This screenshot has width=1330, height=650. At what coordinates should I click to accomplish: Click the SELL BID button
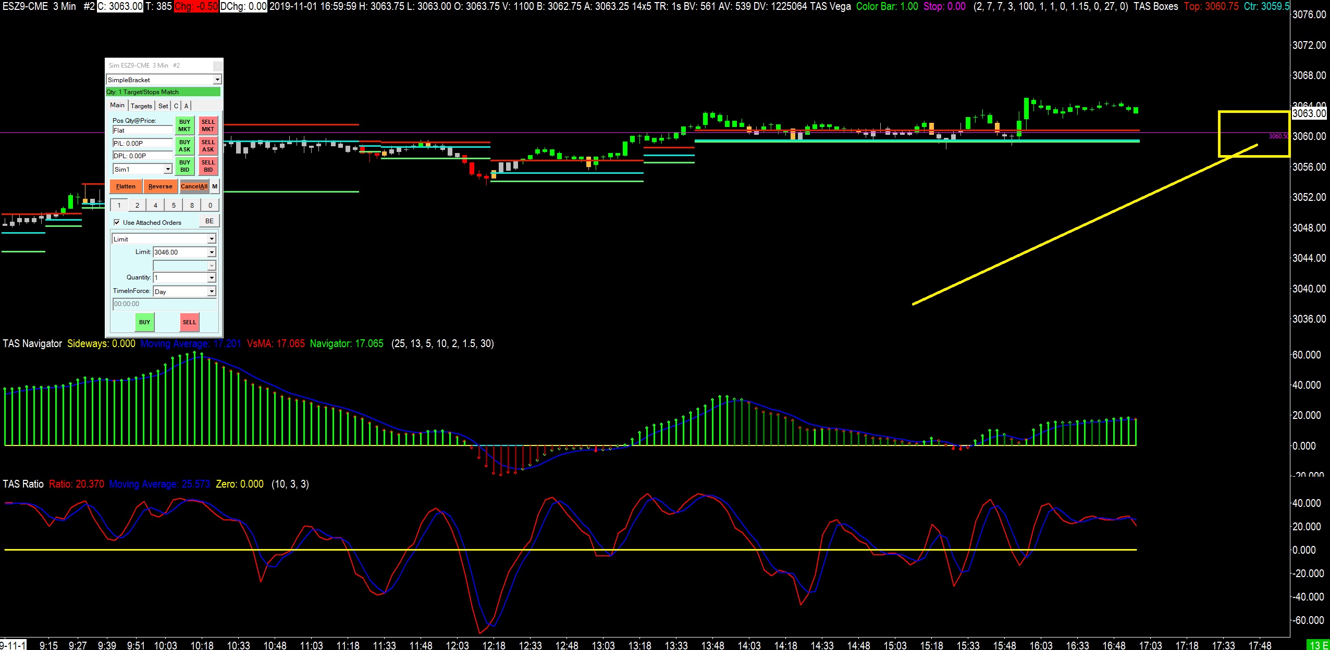click(208, 166)
